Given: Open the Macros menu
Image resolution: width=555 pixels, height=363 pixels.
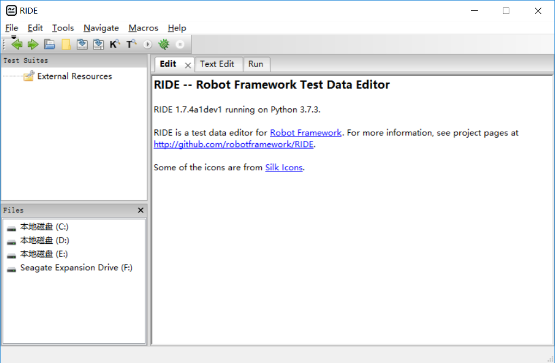Looking at the screenshot, I should (143, 28).
